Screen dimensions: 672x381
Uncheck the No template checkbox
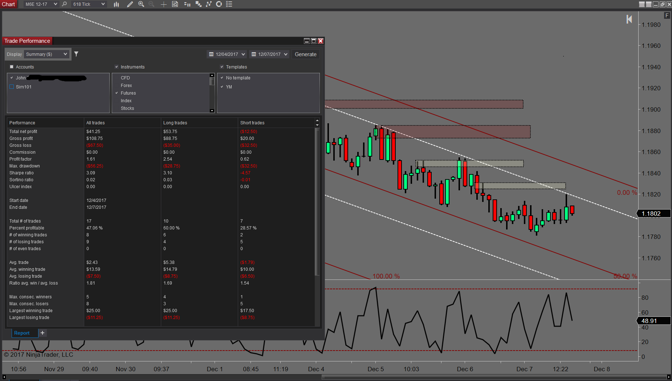[x=222, y=78]
